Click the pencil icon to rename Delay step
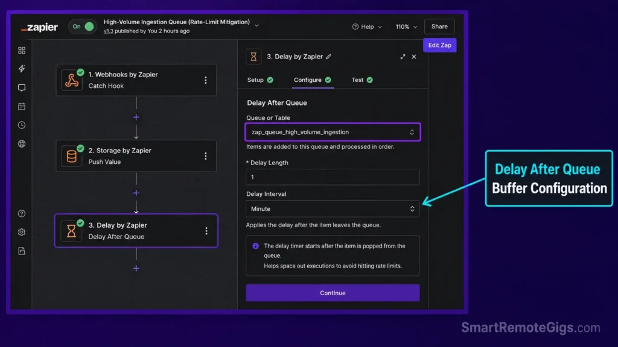This screenshot has width=618, height=347. pyautogui.click(x=329, y=57)
